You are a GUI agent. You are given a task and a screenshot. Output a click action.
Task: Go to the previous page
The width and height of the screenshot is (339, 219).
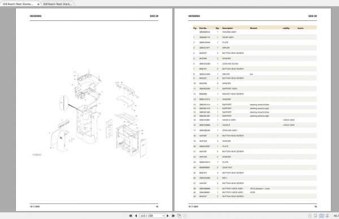coord(136,216)
